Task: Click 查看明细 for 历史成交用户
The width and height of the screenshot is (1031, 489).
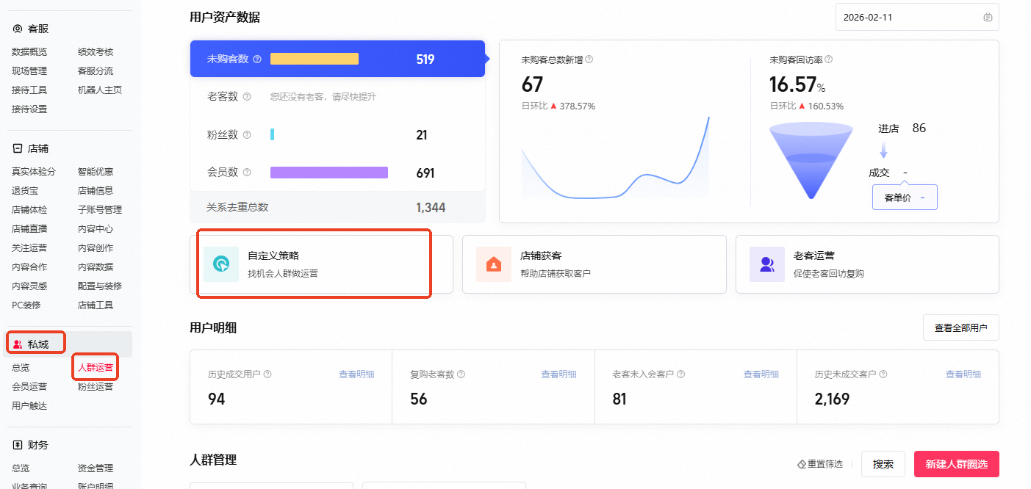Action: click(356, 374)
